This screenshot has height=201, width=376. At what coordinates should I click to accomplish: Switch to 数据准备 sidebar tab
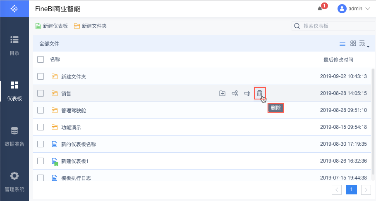(x=14, y=137)
